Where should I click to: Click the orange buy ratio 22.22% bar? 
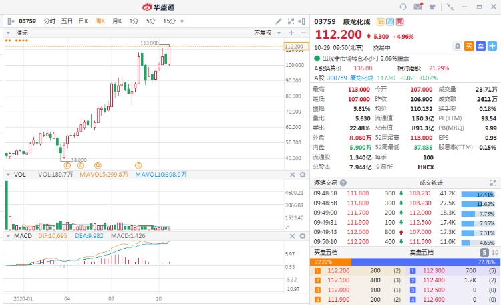click(x=331, y=262)
